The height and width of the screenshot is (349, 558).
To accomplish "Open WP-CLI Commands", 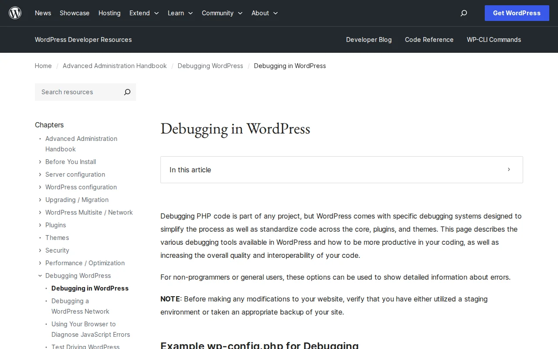I will [493, 40].
